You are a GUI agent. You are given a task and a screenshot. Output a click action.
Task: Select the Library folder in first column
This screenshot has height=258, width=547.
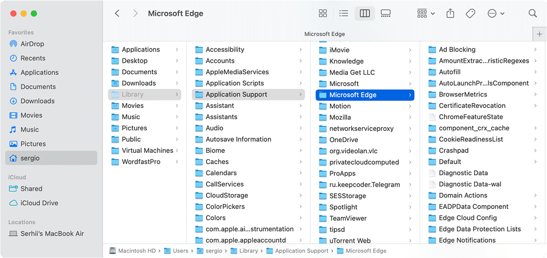pos(144,94)
